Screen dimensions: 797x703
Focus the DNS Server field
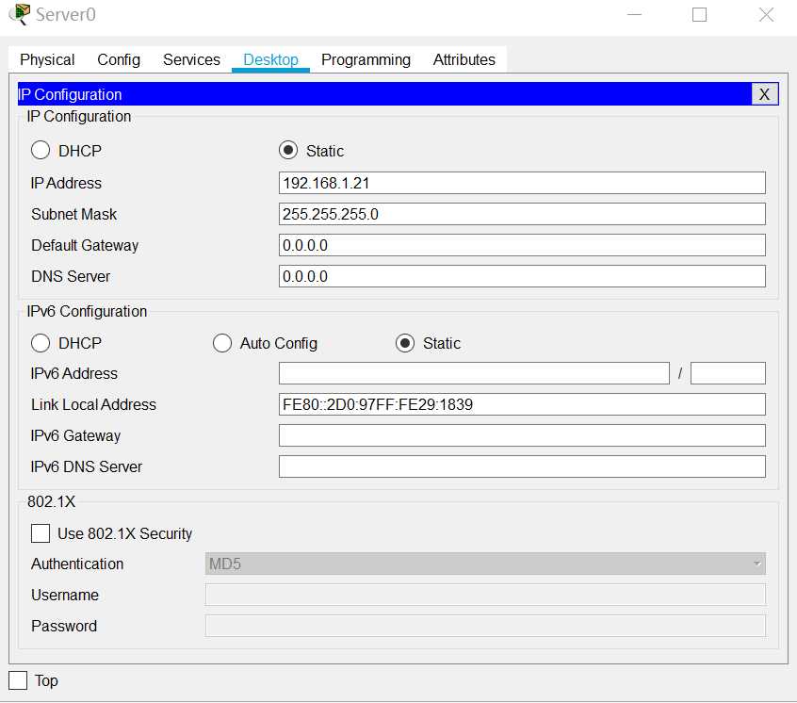(x=522, y=276)
